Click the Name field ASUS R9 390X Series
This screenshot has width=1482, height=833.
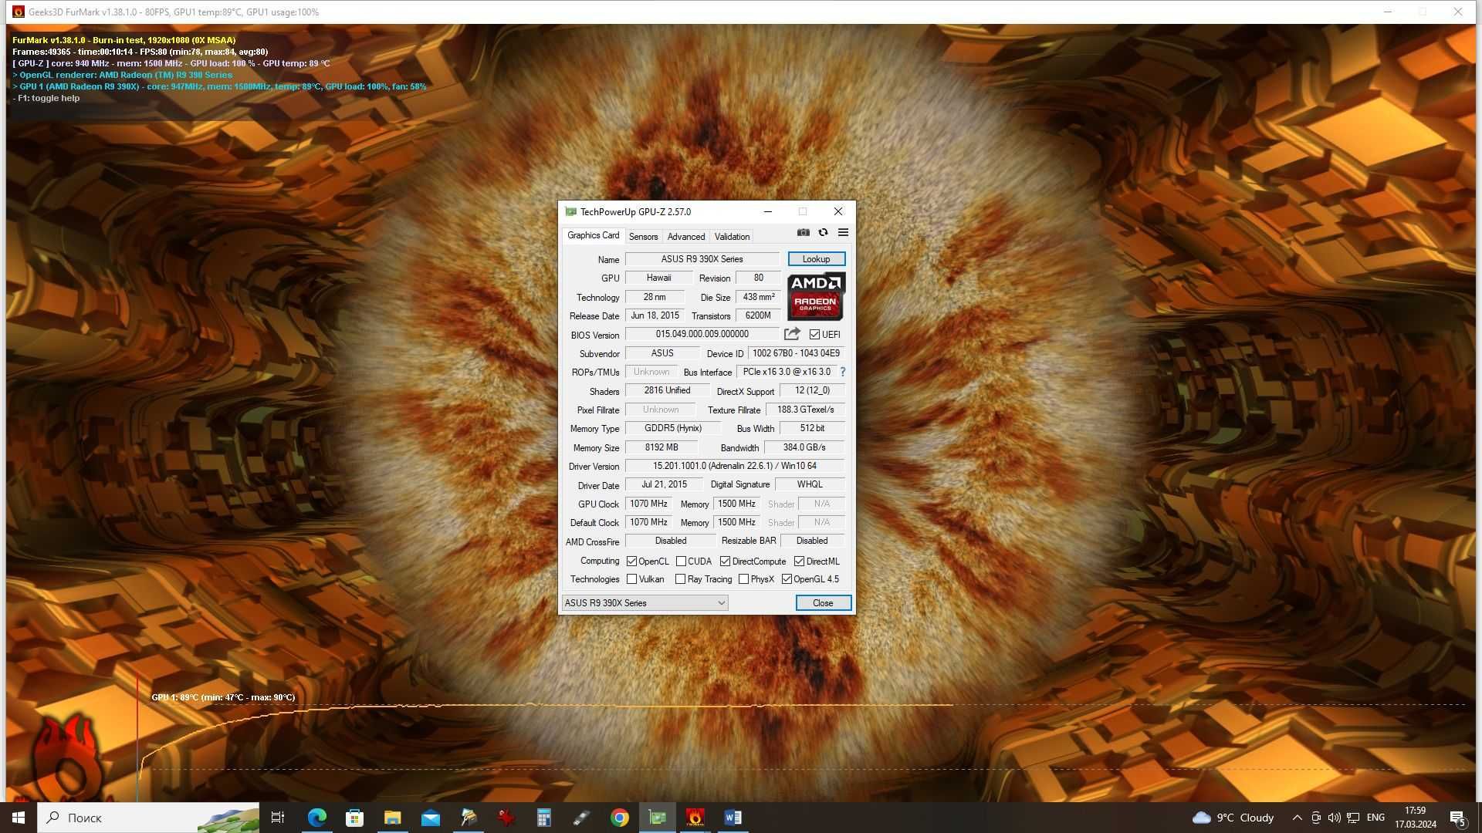tap(702, 259)
